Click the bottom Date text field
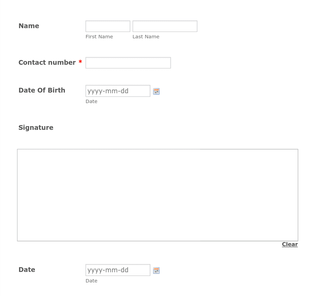 118,270
